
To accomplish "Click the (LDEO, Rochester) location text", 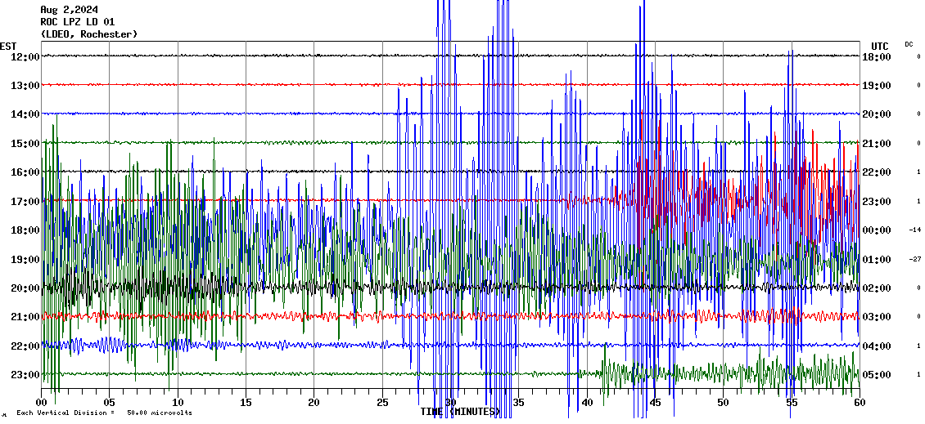I will point(88,34).
